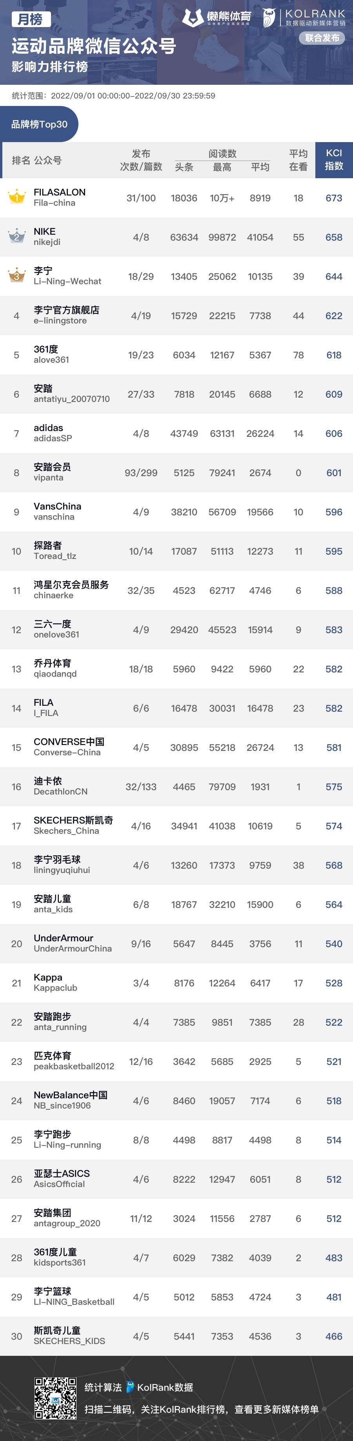Viewport: 353px width, 1441px height.
Task: Click the UnderArmour account name
Action: click(x=63, y=938)
